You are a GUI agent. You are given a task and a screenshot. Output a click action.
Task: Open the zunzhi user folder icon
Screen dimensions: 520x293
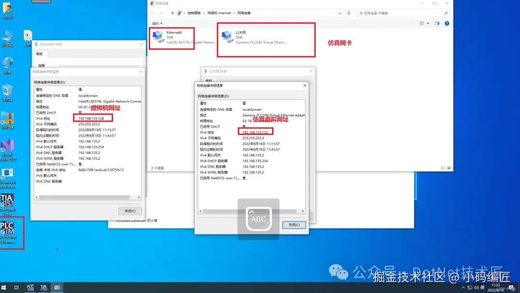point(7,10)
